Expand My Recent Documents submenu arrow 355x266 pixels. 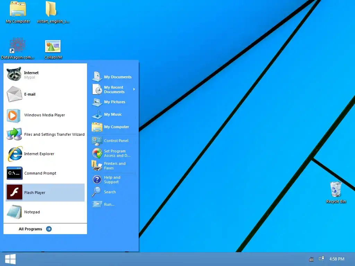pyautogui.click(x=134, y=89)
